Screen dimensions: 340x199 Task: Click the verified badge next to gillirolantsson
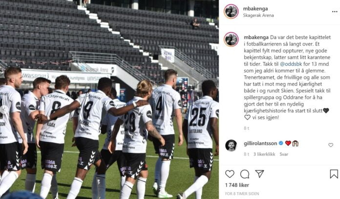[x=281, y=143]
